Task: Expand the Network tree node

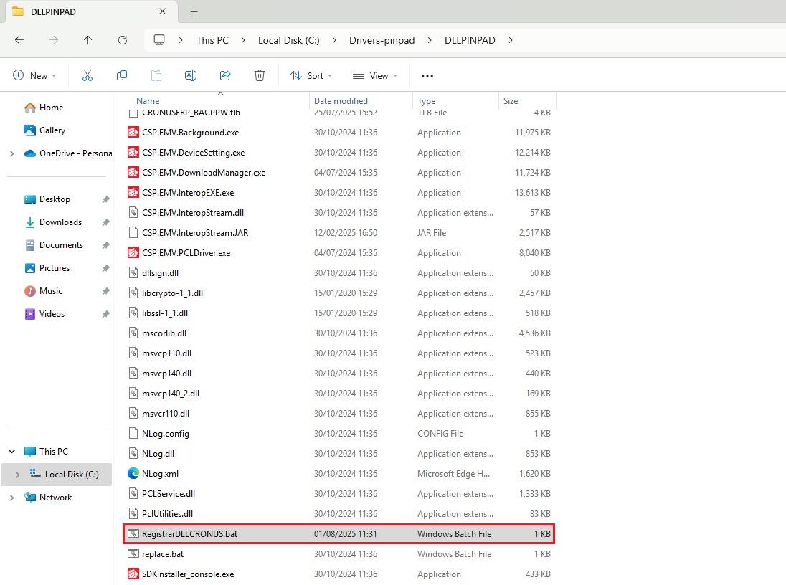Action: [11, 498]
